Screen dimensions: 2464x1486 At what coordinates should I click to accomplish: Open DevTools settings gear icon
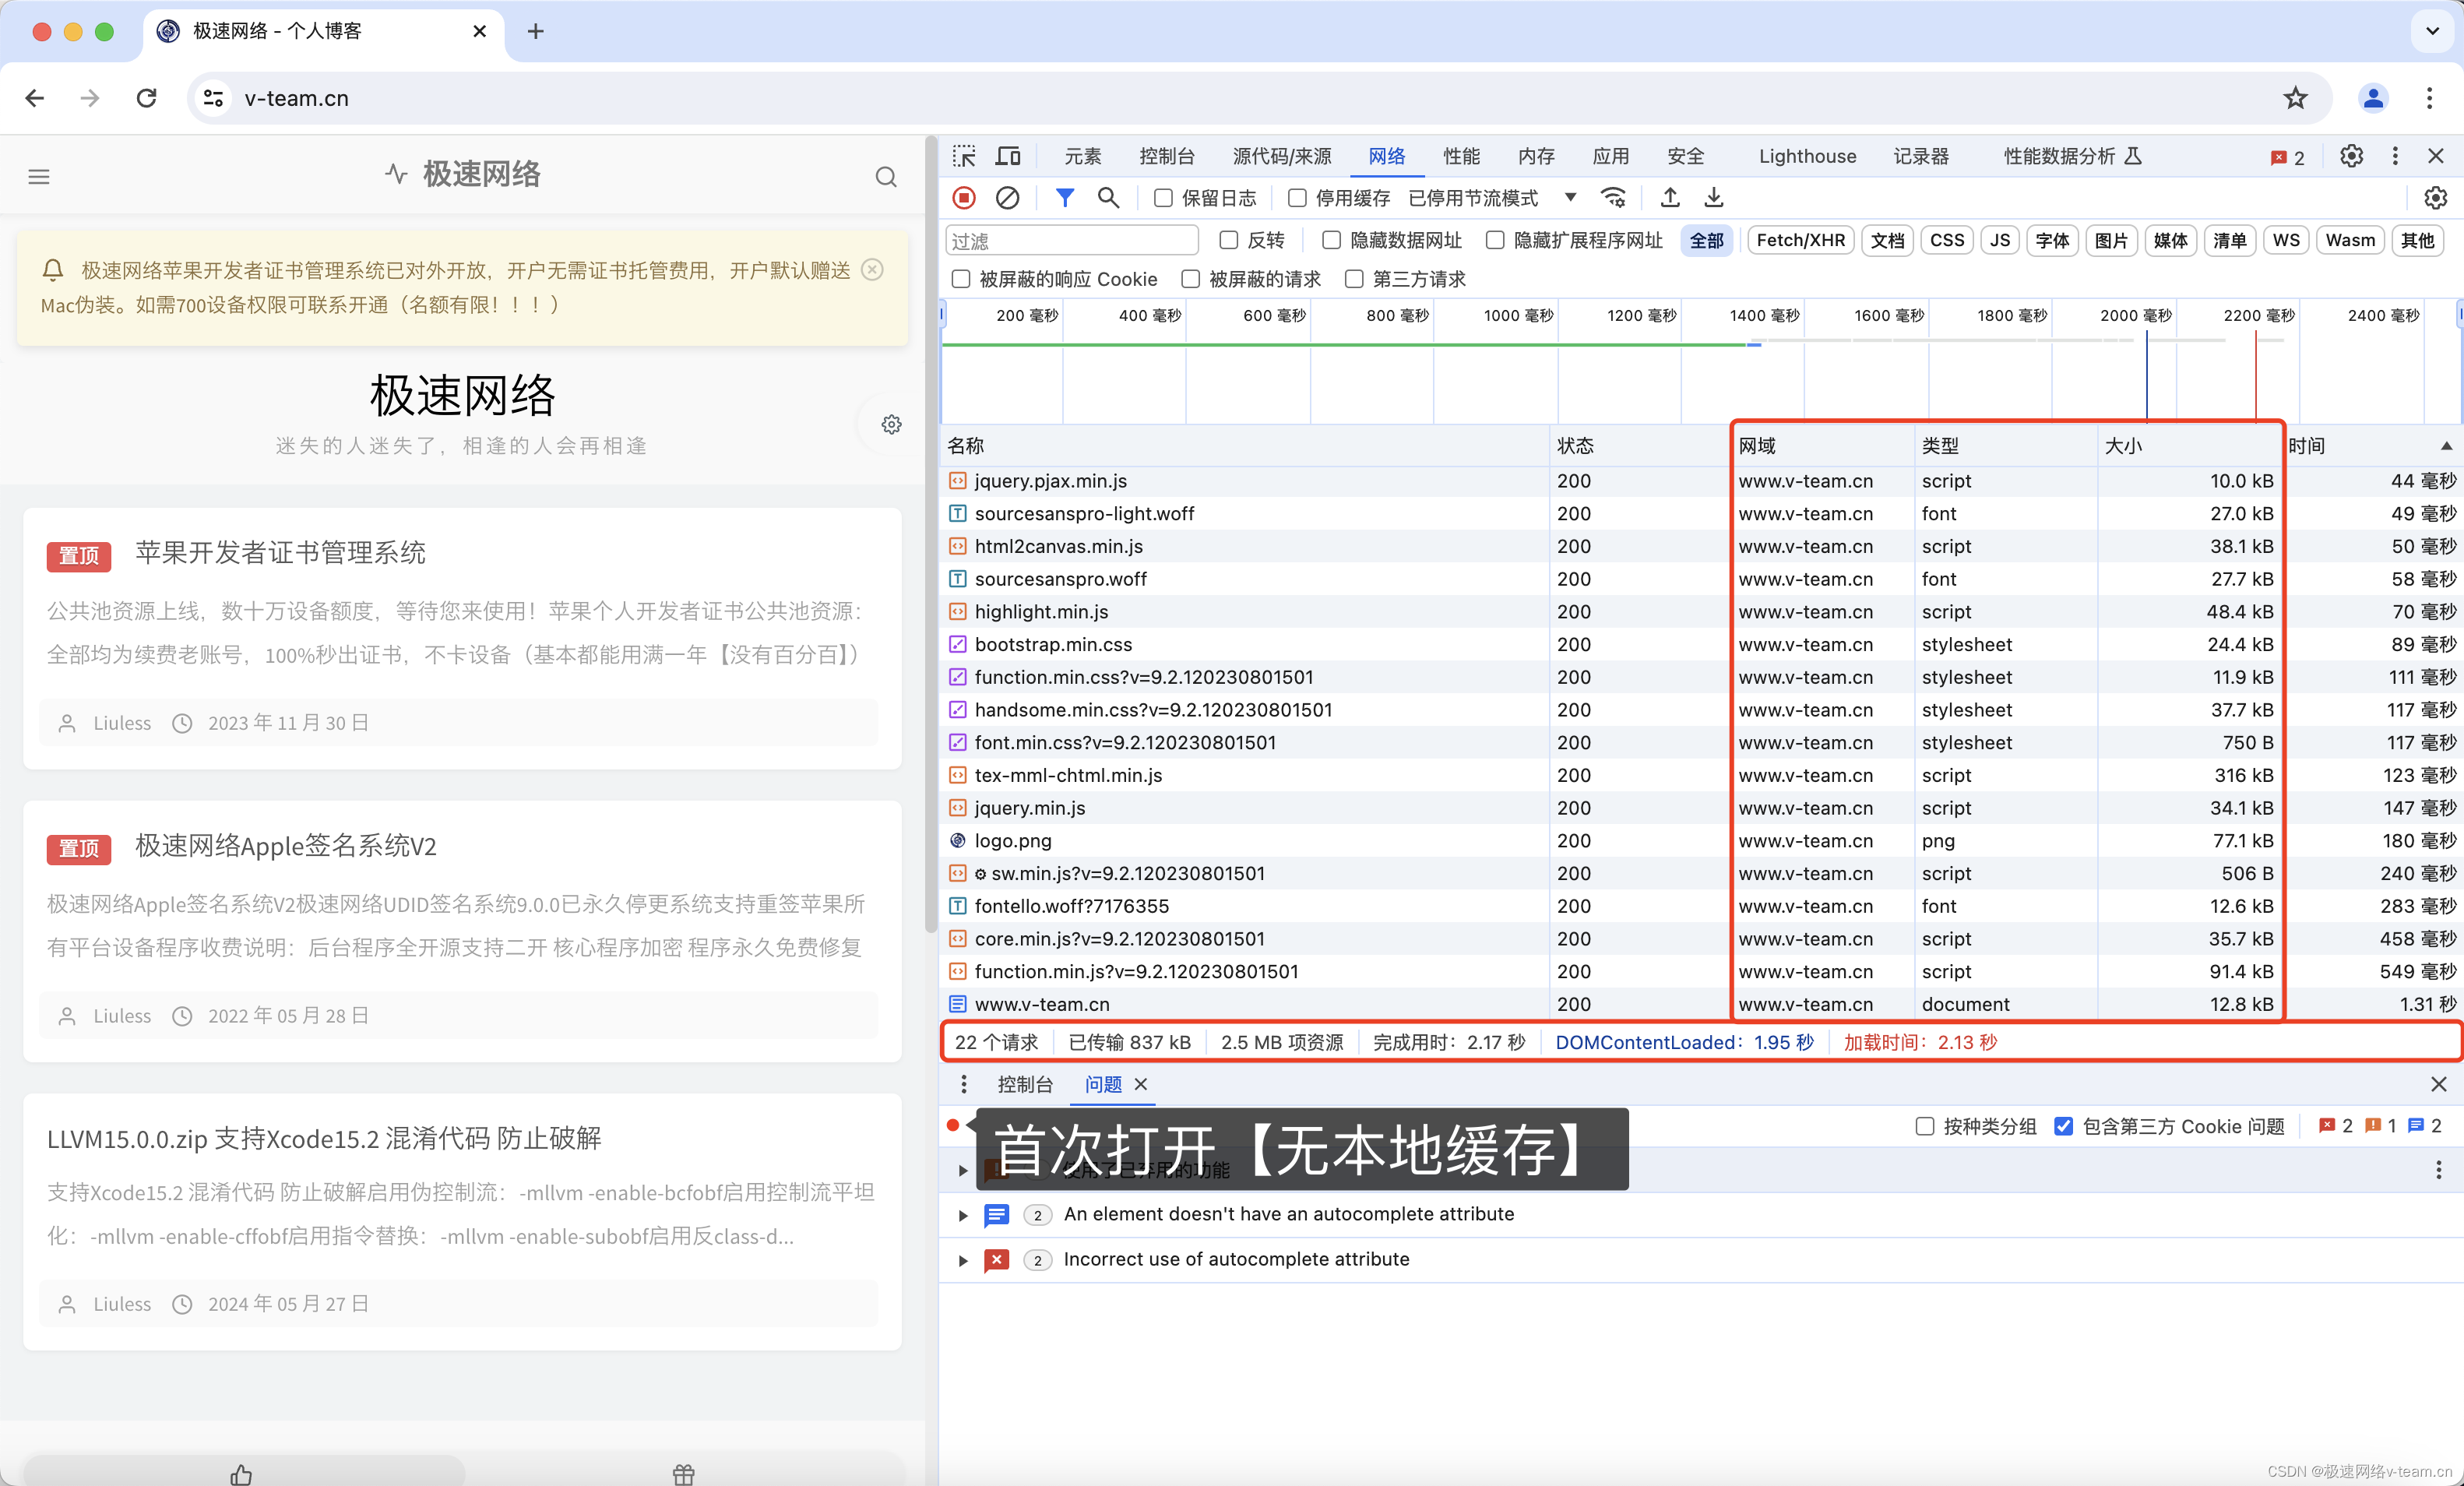[x=2351, y=156]
